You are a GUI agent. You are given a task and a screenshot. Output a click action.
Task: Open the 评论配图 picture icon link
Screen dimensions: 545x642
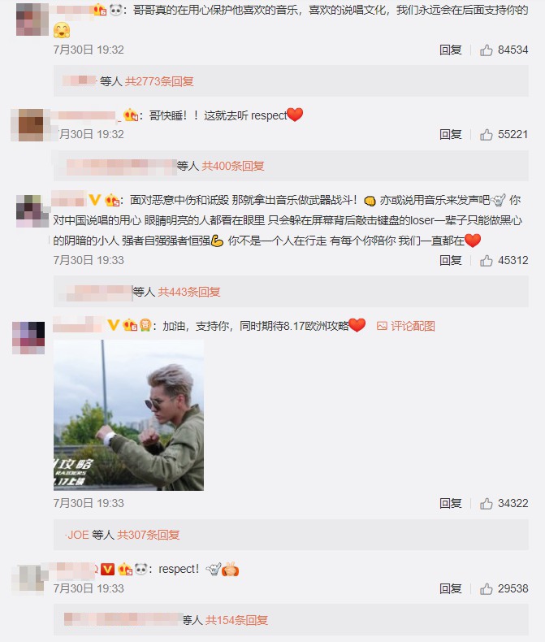(x=405, y=326)
